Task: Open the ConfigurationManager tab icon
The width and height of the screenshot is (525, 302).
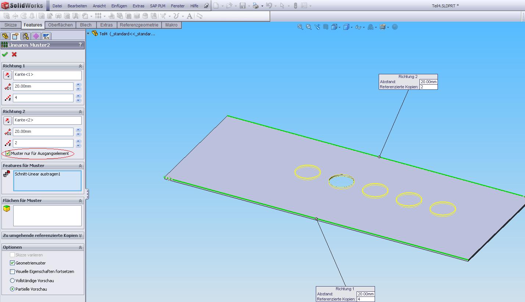Action: tap(25, 36)
